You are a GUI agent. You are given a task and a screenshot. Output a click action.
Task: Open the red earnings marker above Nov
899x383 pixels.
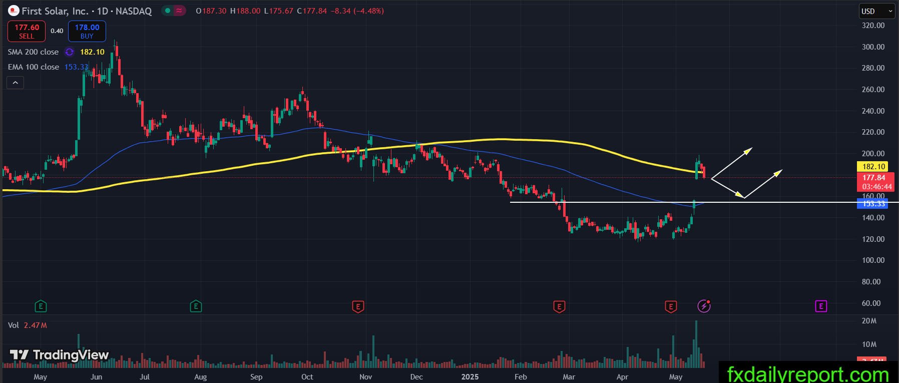[x=358, y=306]
